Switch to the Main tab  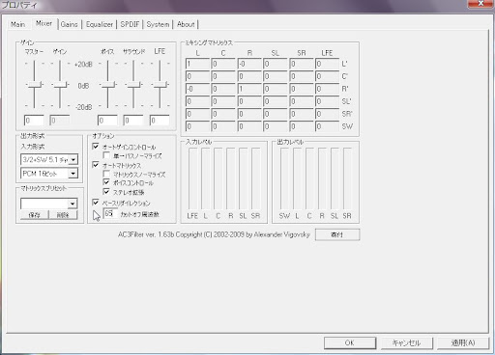[x=17, y=24]
